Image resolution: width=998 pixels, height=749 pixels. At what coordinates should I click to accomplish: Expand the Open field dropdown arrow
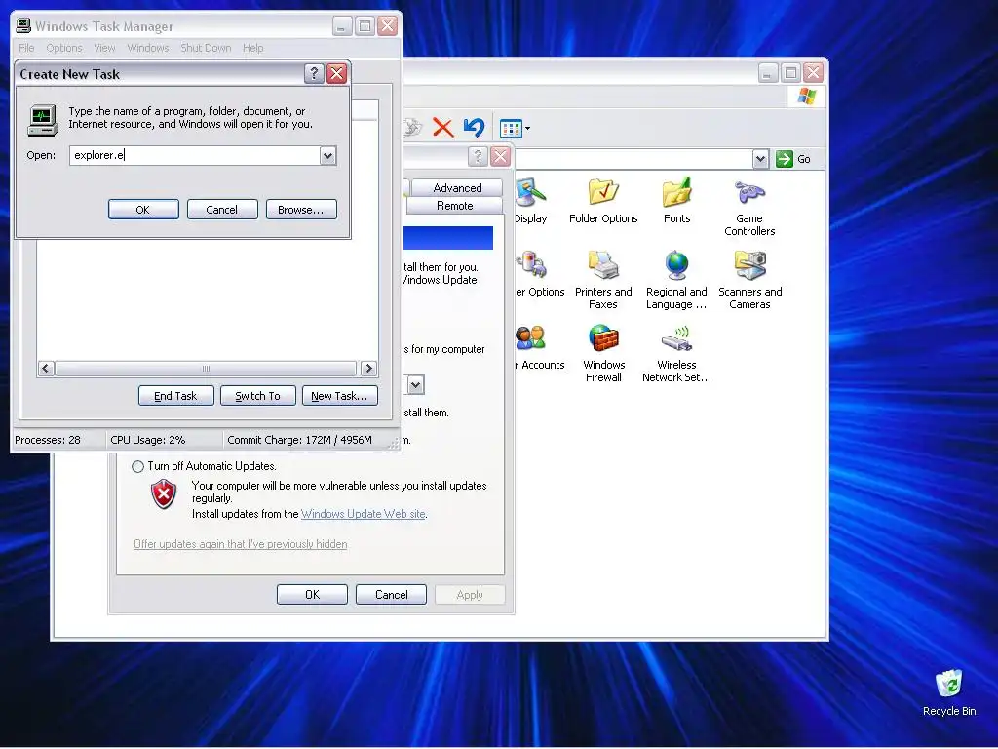coord(327,155)
